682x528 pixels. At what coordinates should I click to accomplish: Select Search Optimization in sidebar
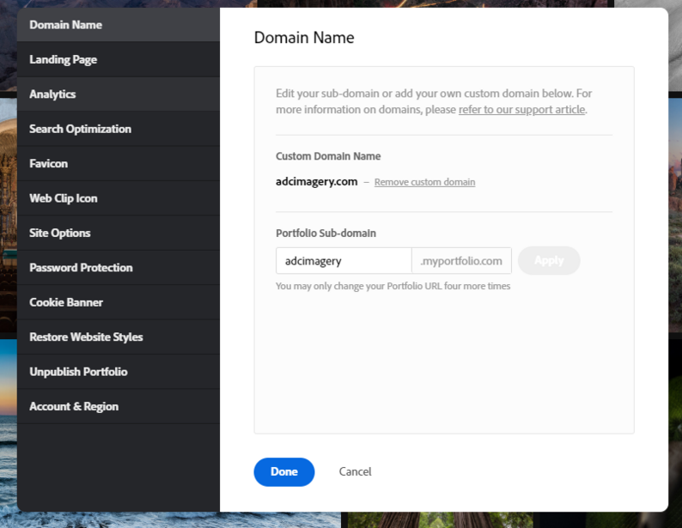point(119,129)
